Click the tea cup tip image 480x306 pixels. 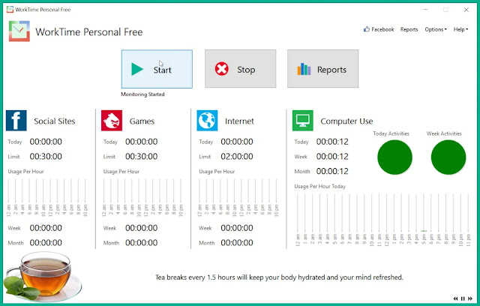pyautogui.click(x=42, y=276)
